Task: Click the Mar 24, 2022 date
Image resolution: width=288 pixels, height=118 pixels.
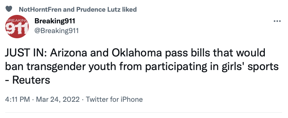Action: pyautogui.click(x=58, y=100)
